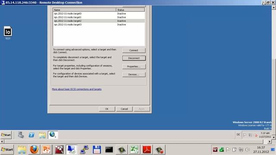Click scroll right arrow of remote session

coord(270,141)
